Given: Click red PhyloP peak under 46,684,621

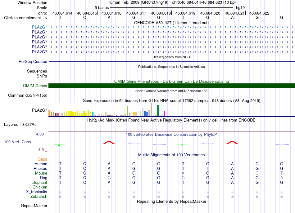Looking at the screenshot, I should point(232,143).
